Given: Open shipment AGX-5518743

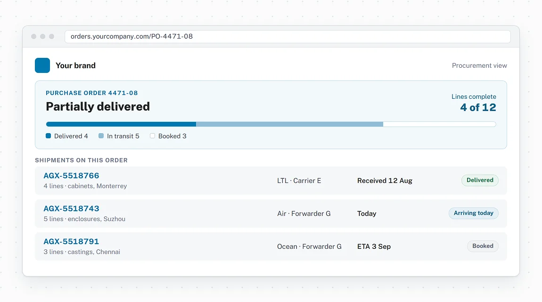Looking at the screenshot, I should (71, 208).
